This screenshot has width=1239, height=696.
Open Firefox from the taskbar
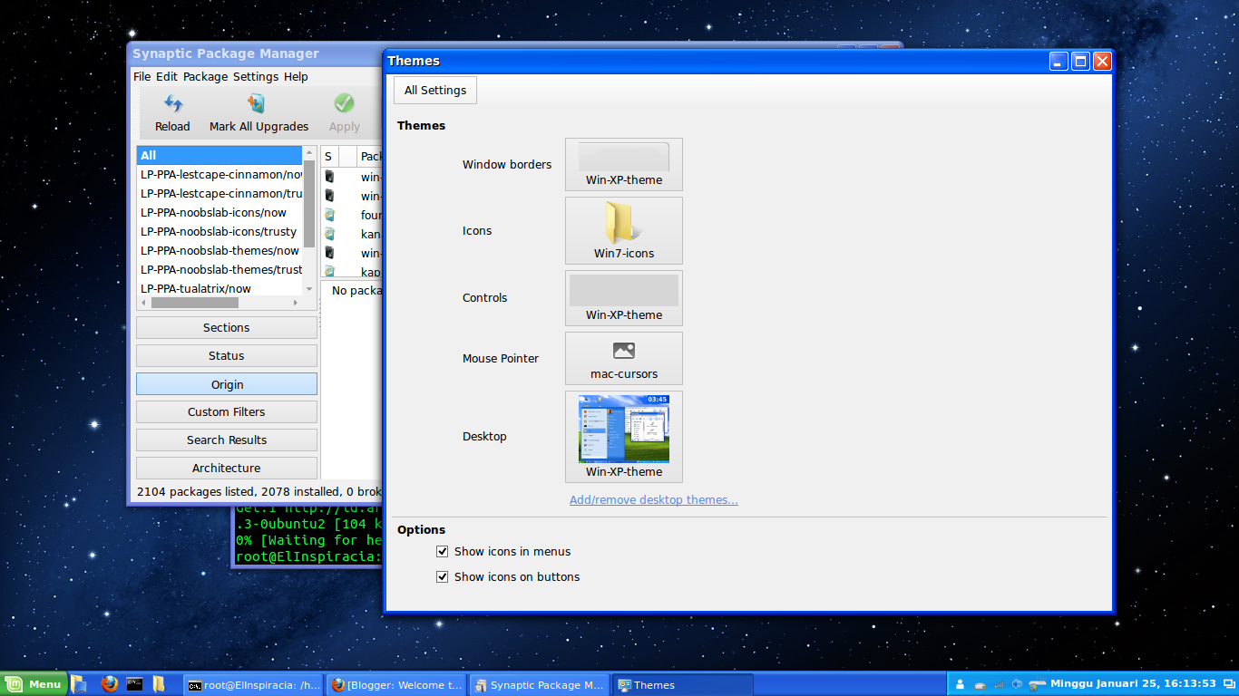coord(109,684)
